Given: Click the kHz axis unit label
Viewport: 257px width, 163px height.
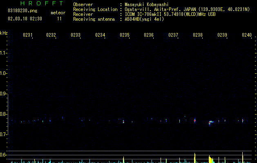Looking at the screenshot, I should click(4, 33).
